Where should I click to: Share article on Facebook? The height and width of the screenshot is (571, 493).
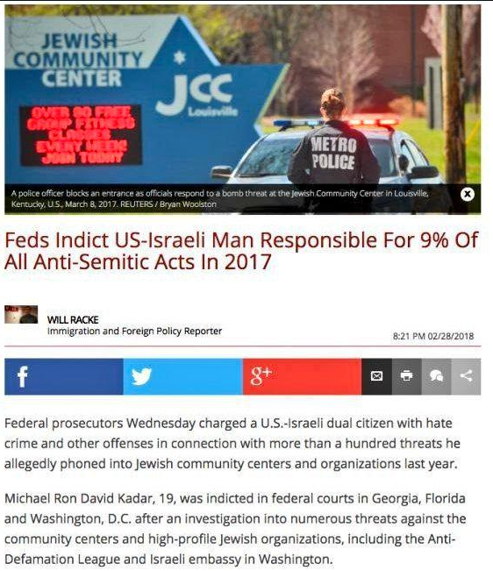point(64,376)
